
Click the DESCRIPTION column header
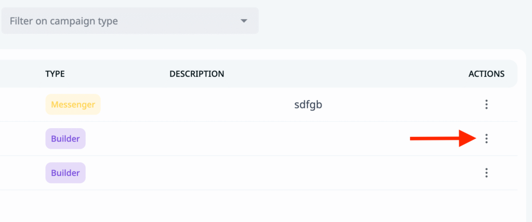[196, 74]
